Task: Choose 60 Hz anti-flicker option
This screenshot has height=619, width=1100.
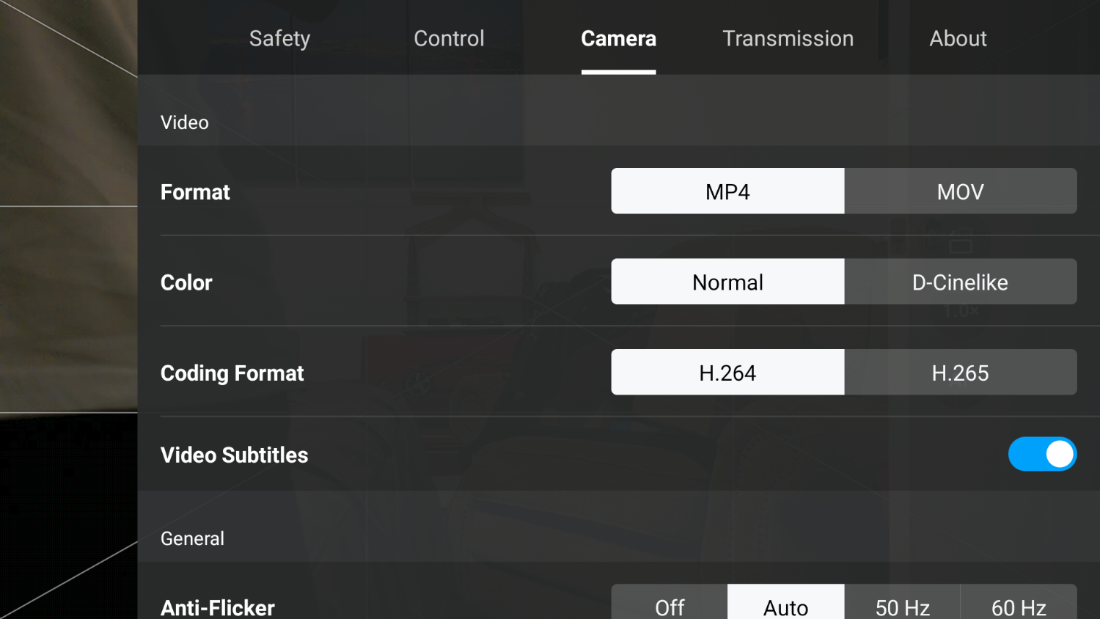Action: coord(1019,606)
